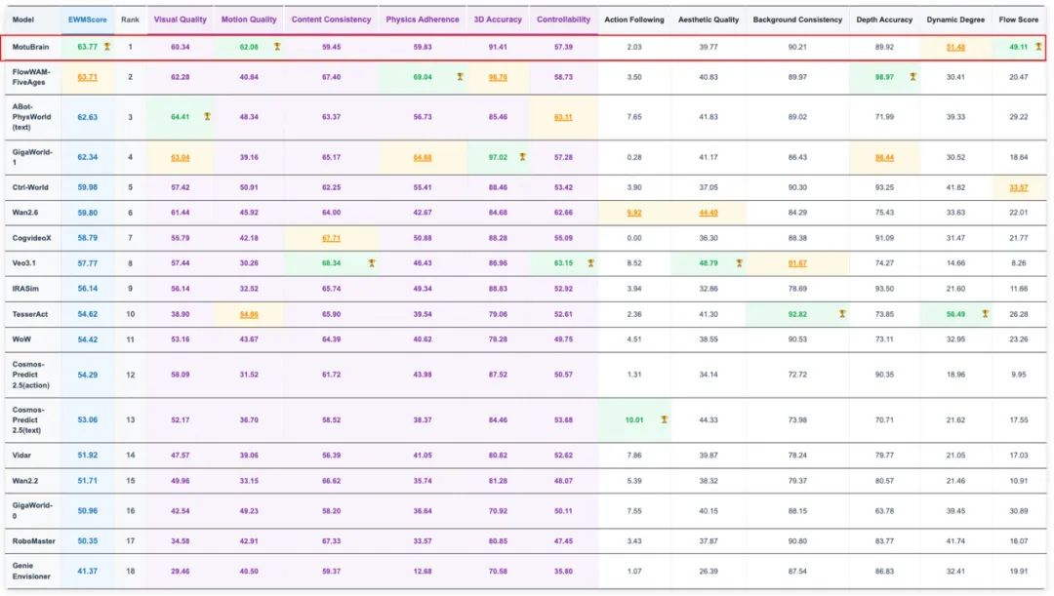
Task: Open the underlined 44.40 Aesthetic Quality for Wan2.6
Action: pyautogui.click(x=709, y=213)
